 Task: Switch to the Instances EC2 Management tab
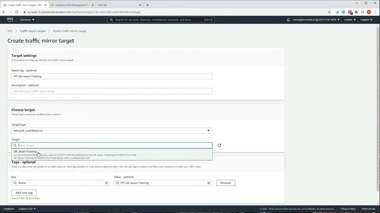click(72, 5)
